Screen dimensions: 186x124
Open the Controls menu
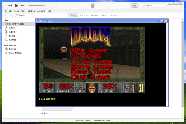pos(31,11)
